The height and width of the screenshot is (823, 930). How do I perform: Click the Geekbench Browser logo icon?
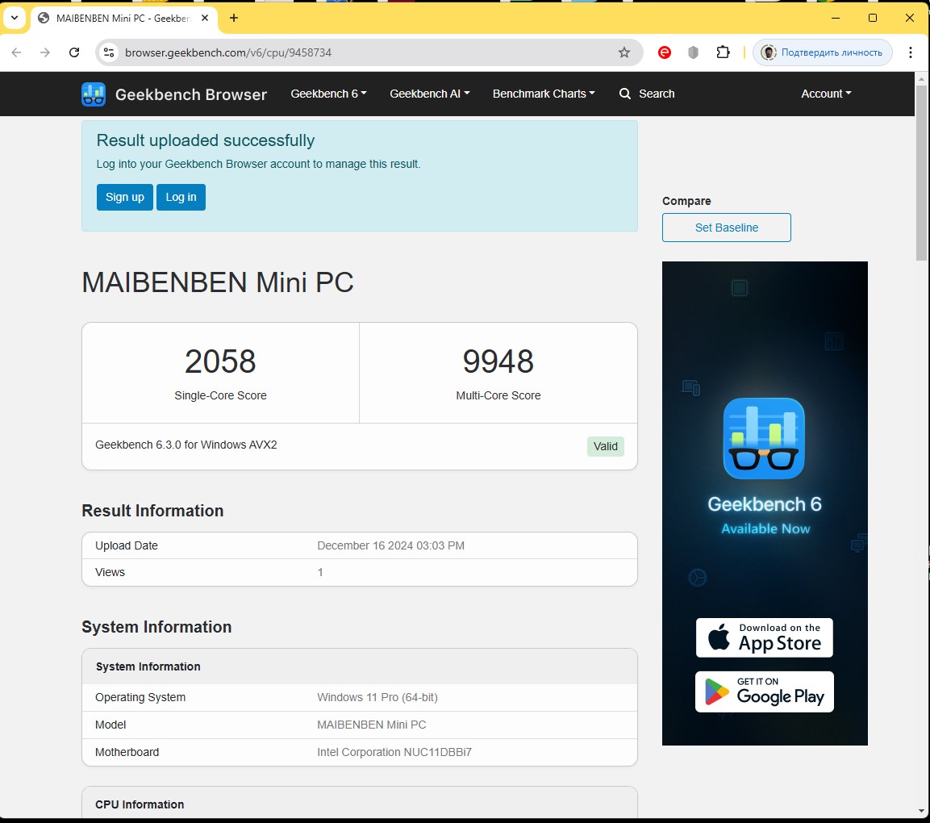94,94
